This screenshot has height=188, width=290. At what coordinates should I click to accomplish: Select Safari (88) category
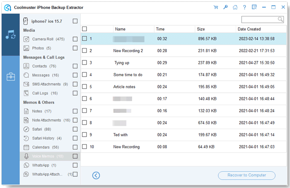click(x=41, y=129)
